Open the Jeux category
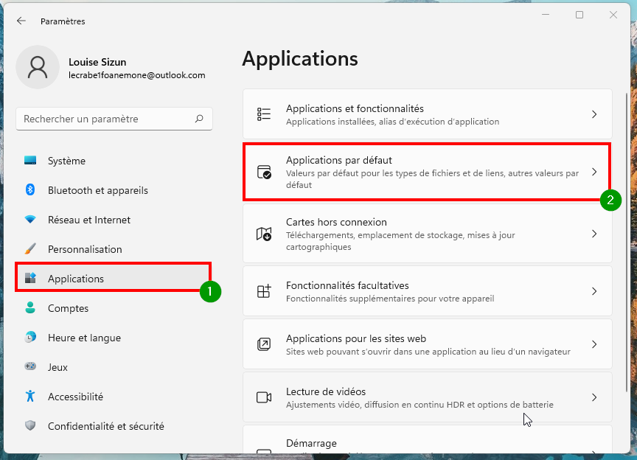This screenshot has width=637, height=460. click(114, 367)
